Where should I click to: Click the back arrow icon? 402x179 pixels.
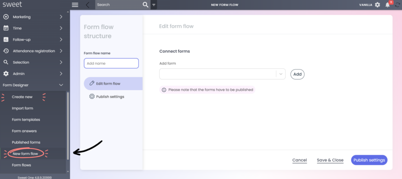[88, 5]
